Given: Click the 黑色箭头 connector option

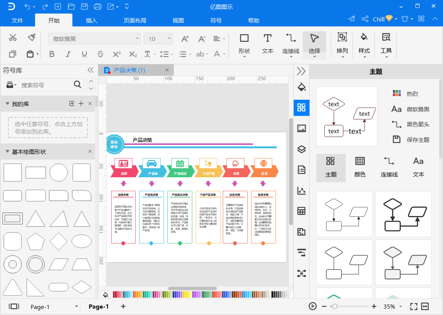Looking at the screenshot, I should [411, 124].
